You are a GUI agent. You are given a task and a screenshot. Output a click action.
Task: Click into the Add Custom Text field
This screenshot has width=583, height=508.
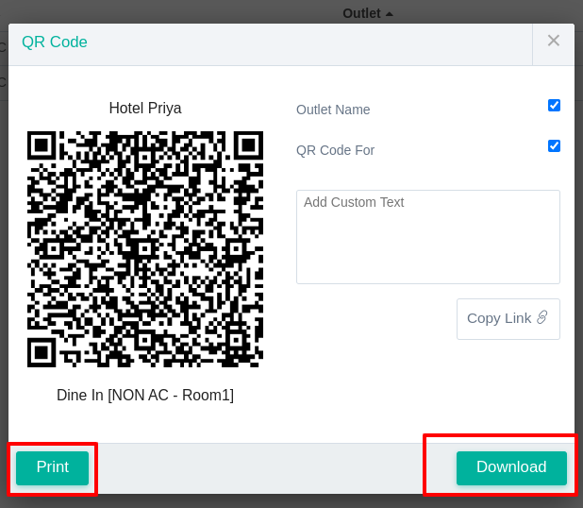click(428, 237)
